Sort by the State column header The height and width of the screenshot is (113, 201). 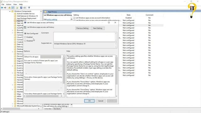(128, 15)
